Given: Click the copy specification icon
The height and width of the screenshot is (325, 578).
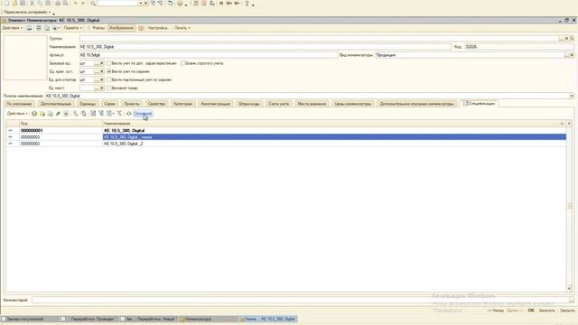Looking at the screenshot, I should (x=51, y=114).
